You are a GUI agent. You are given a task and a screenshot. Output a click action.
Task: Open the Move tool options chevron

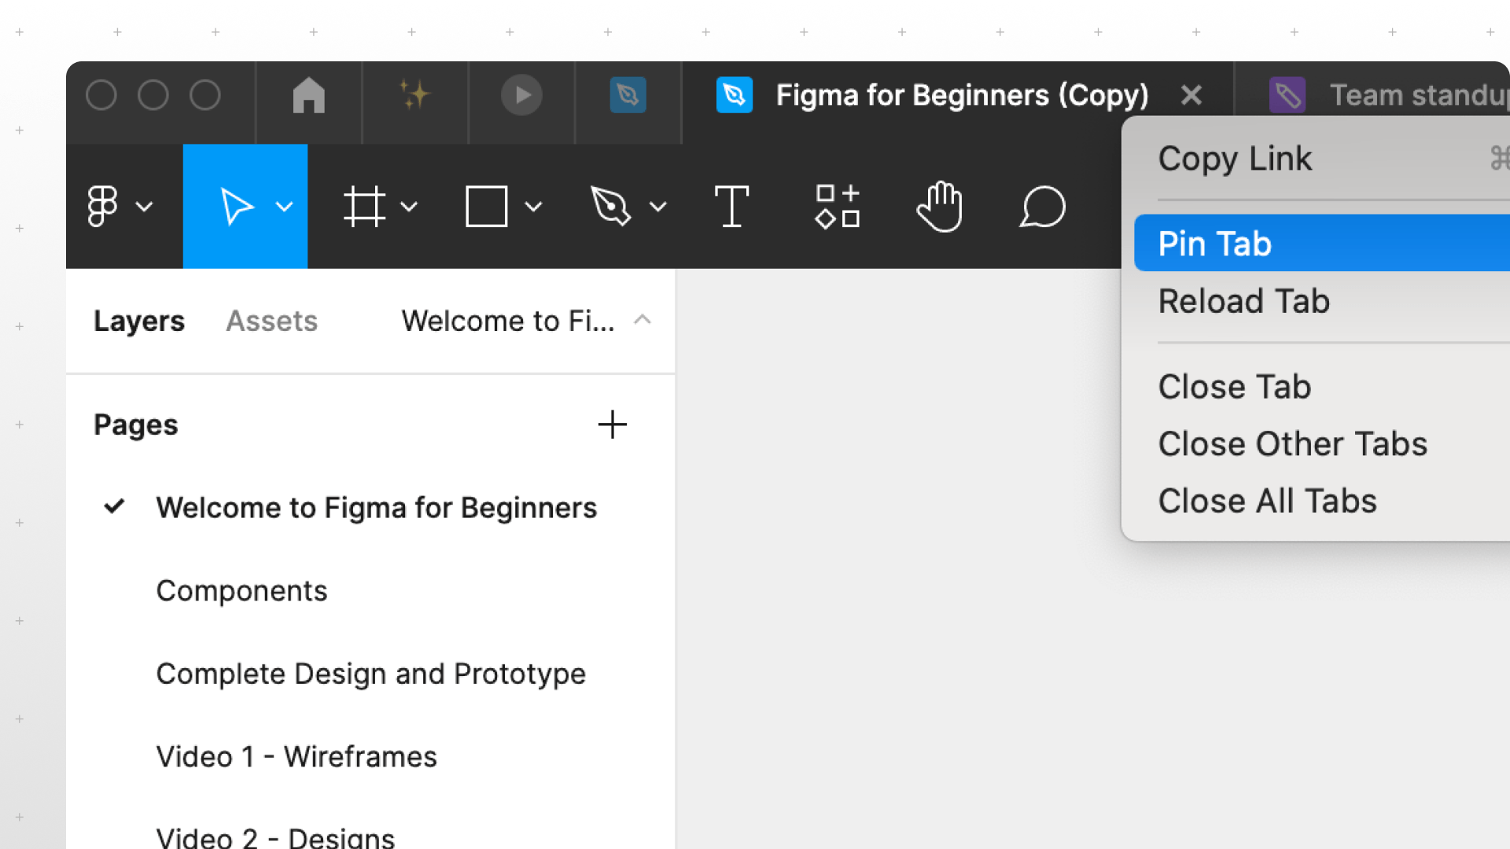point(284,207)
